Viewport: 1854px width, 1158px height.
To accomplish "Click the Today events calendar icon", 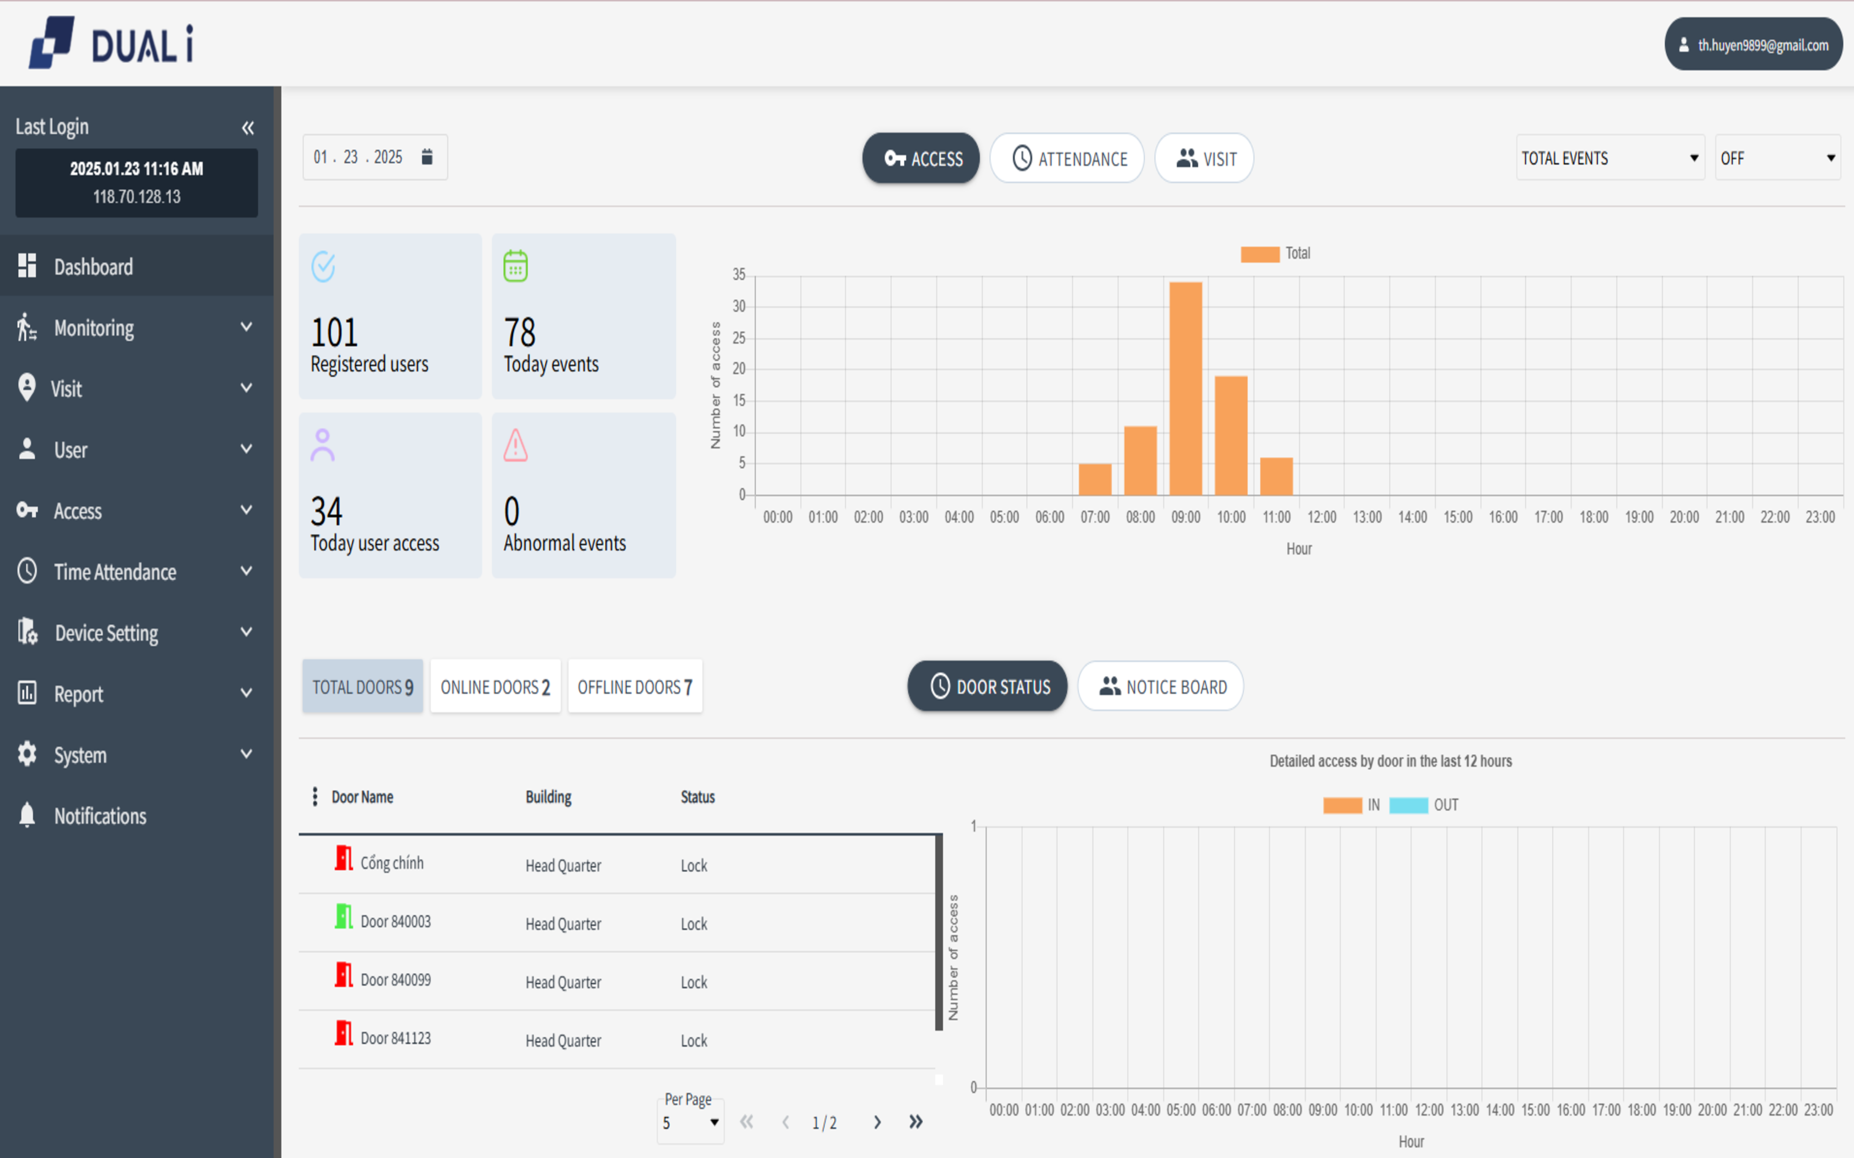I will click(x=515, y=266).
